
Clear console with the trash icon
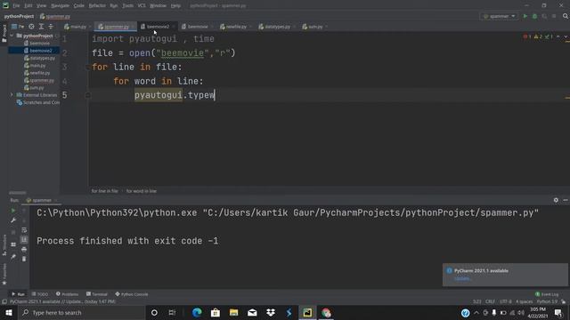click(24, 259)
